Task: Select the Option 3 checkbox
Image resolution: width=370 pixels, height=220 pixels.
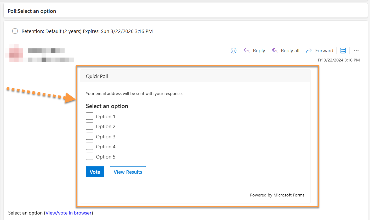Action: point(89,136)
